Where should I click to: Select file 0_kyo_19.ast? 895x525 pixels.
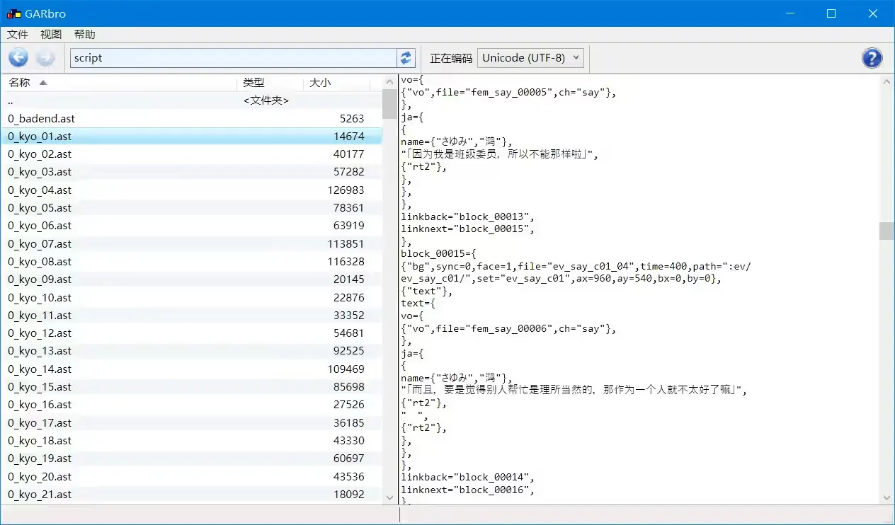[x=191, y=458]
